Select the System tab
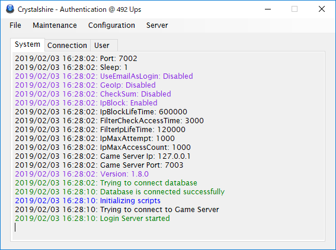 (27, 44)
